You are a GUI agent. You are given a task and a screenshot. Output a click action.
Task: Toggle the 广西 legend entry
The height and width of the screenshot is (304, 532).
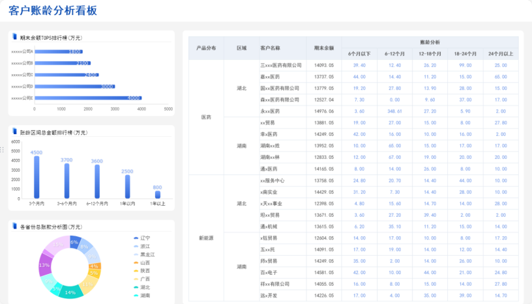coord(144,279)
